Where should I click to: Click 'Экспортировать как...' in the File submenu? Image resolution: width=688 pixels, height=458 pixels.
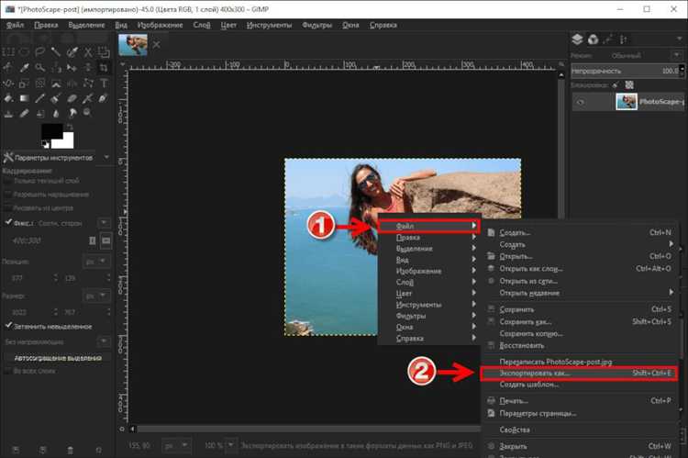tap(534, 374)
